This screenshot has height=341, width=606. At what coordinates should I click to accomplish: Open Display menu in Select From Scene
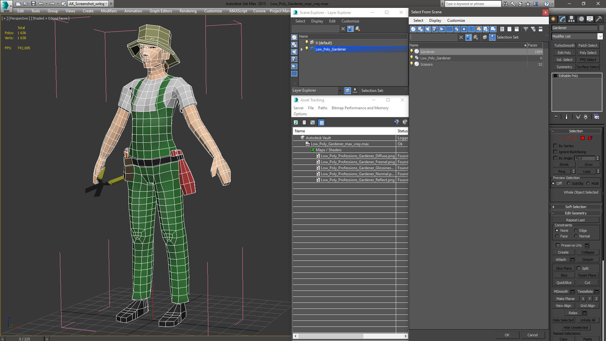click(435, 21)
